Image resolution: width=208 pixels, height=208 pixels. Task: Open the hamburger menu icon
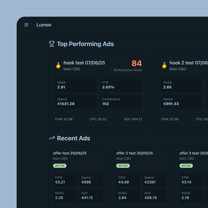[26, 25]
